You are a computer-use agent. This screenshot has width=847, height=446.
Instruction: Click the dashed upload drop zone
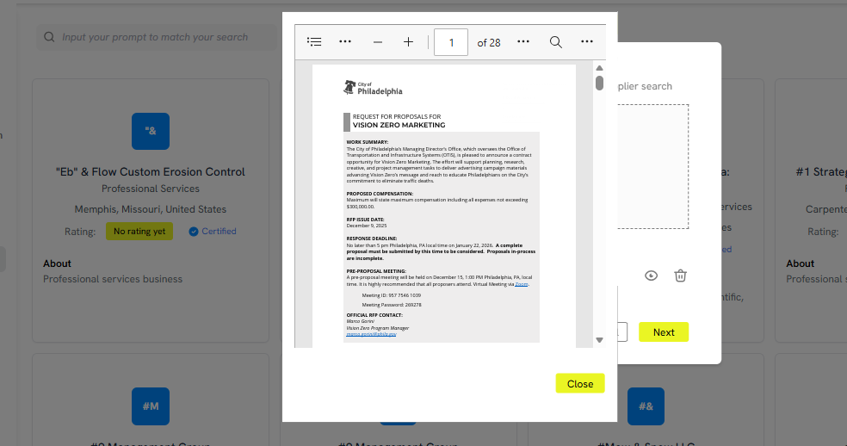click(652, 166)
